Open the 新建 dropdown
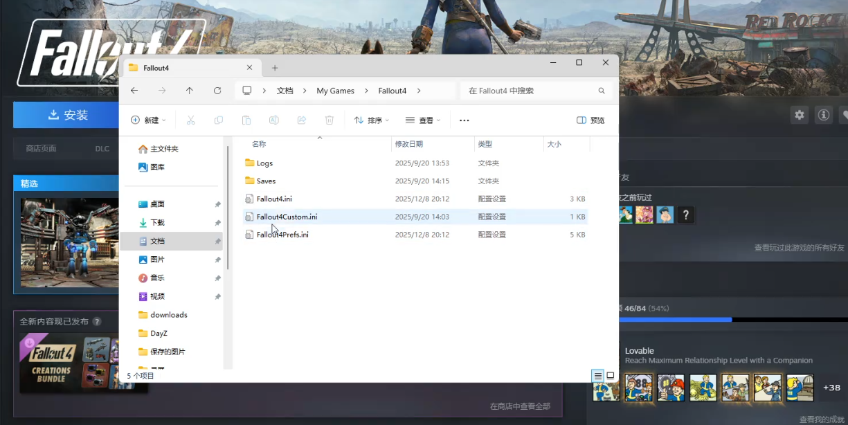The image size is (848, 425). pos(148,120)
